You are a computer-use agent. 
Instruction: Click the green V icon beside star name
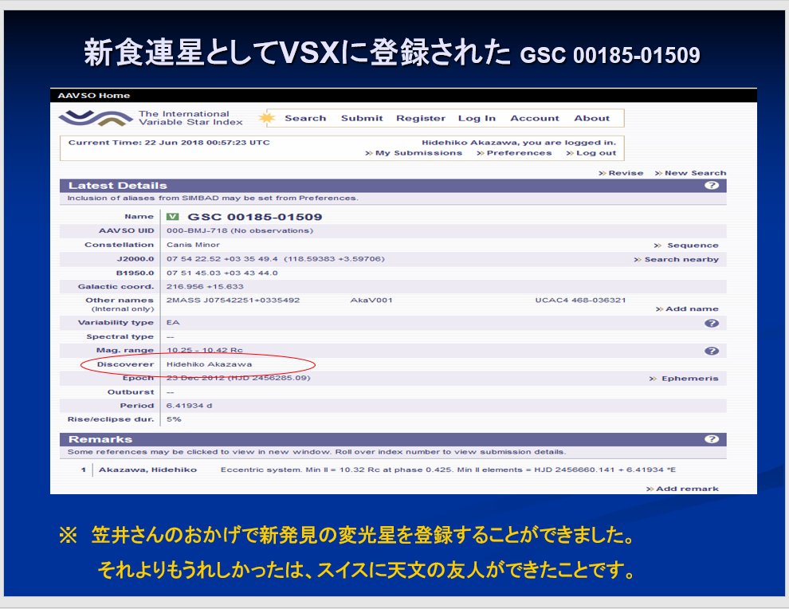[x=172, y=217]
